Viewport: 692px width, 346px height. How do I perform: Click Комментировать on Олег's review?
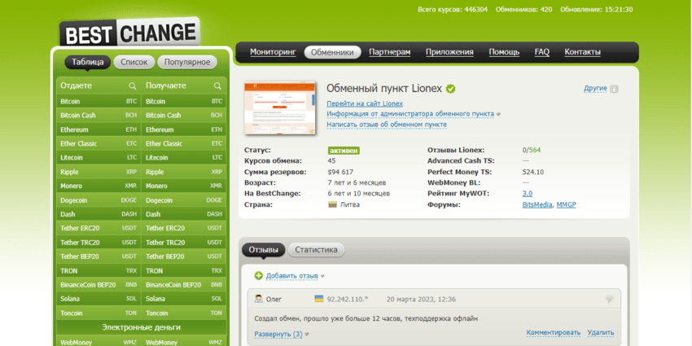[553, 333]
